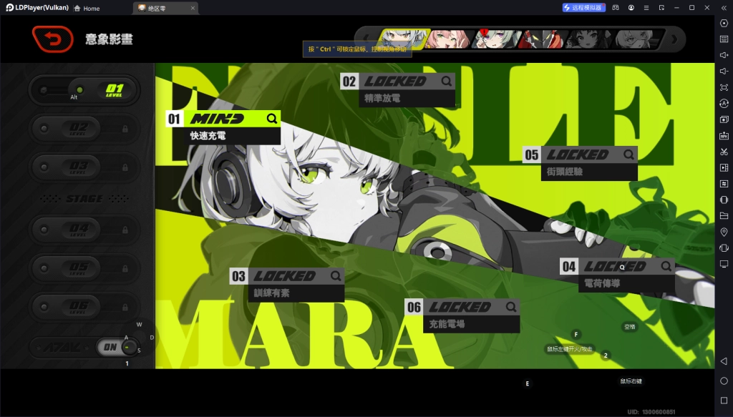Click magnifier icon on locked node 05

628,154
